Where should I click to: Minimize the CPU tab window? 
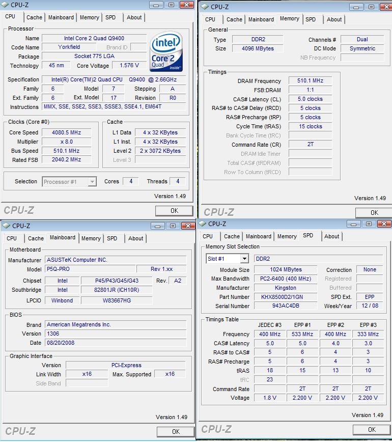coord(156,5)
